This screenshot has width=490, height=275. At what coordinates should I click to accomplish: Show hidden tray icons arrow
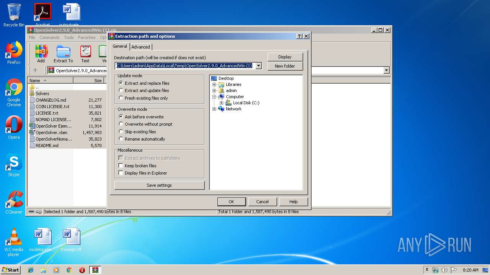427,270
